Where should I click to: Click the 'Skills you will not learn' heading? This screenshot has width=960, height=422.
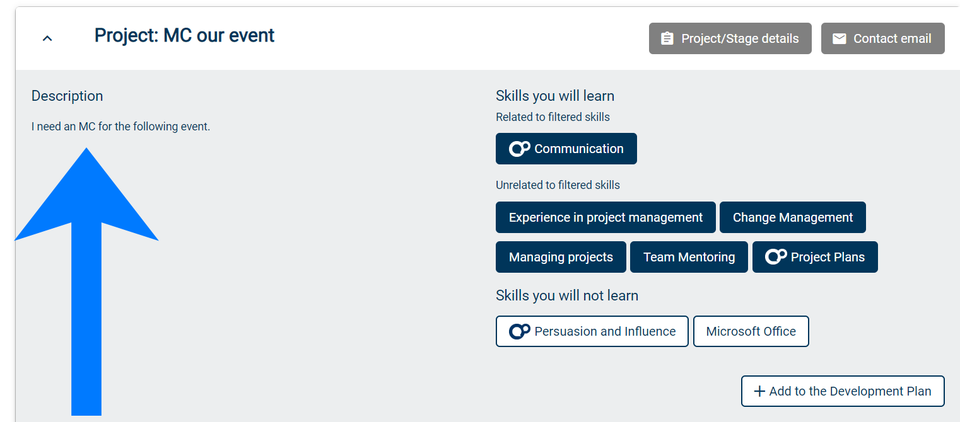tap(567, 295)
